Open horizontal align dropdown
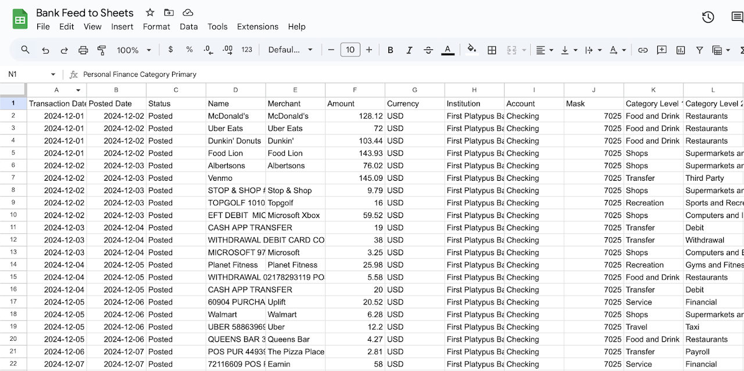 click(x=544, y=50)
